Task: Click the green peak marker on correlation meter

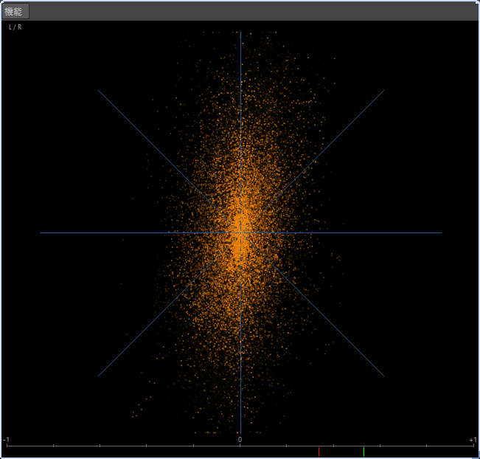Action: pyautogui.click(x=364, y=452)
